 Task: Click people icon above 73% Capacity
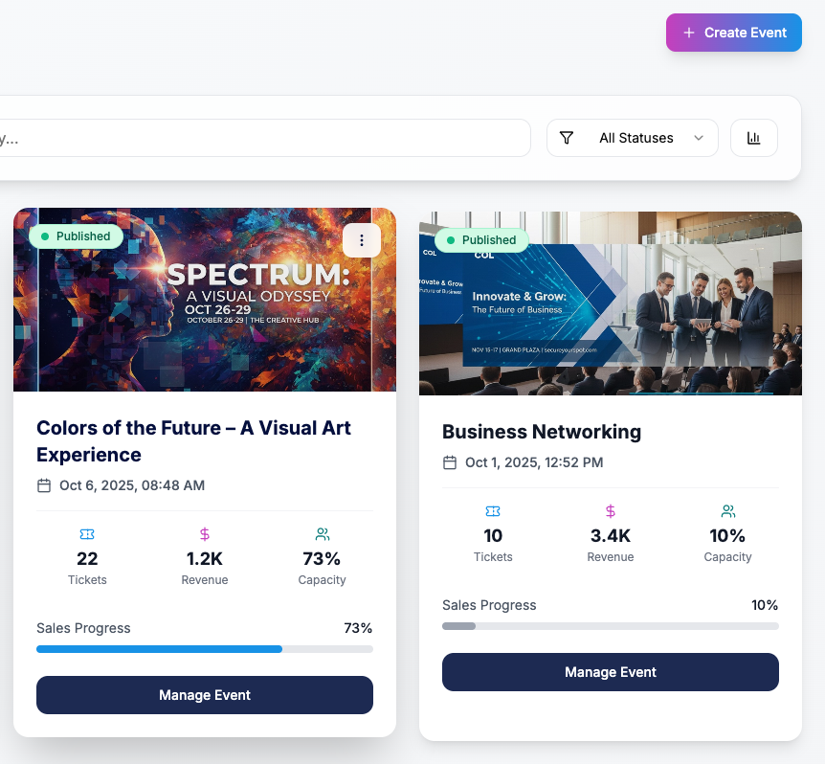coord(322,534)
